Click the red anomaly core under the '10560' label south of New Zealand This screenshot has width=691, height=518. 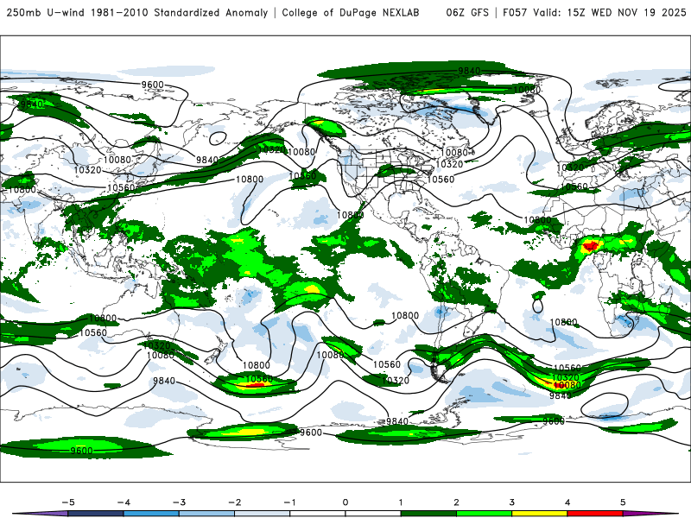(254, 385)
